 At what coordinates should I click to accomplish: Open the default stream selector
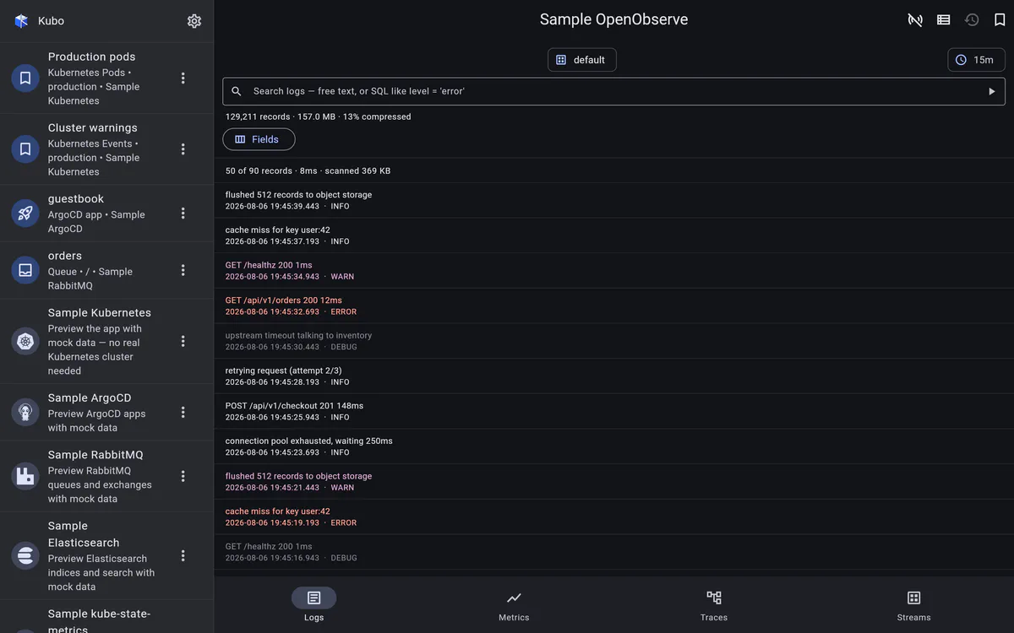582,60
